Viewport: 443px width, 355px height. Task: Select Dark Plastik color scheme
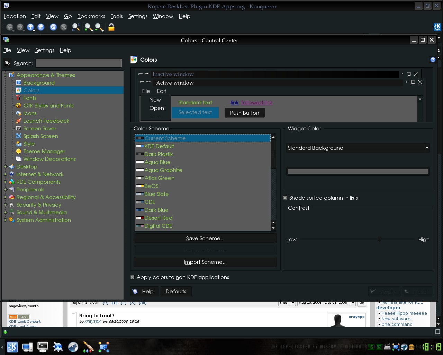pos(202,154)
